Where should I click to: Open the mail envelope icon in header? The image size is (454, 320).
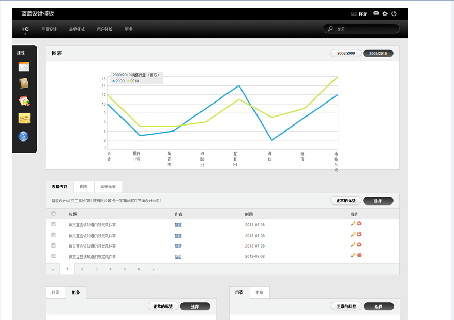[x=376, y=13]
